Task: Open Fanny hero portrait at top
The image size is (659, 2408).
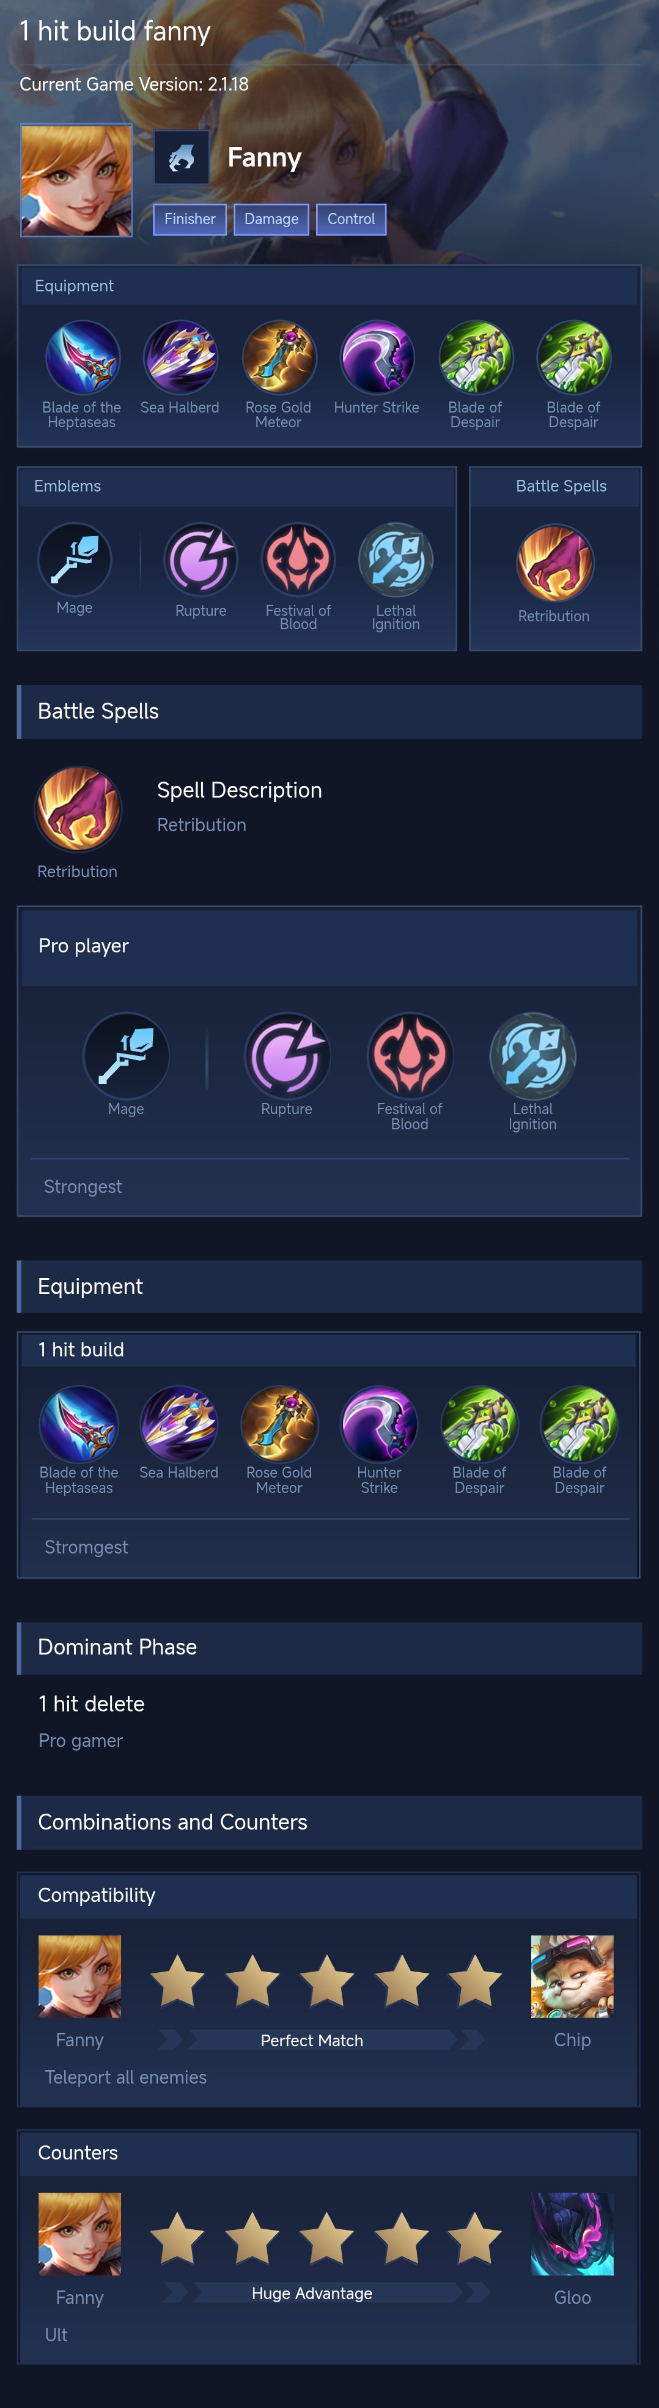Action: tap(76, 179)
